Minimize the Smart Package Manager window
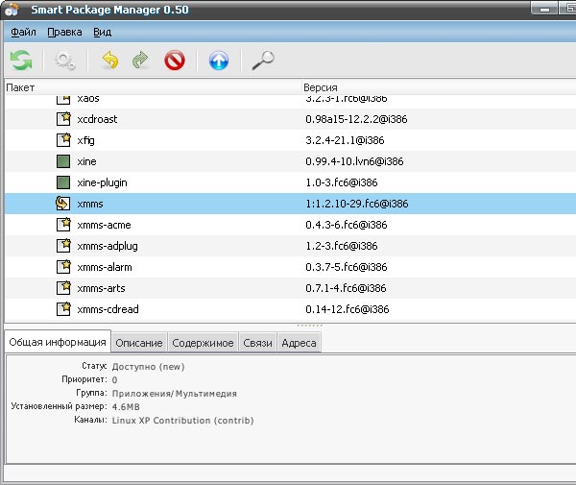The width and height of the screenshot is (576, 485). click(544, 9)
